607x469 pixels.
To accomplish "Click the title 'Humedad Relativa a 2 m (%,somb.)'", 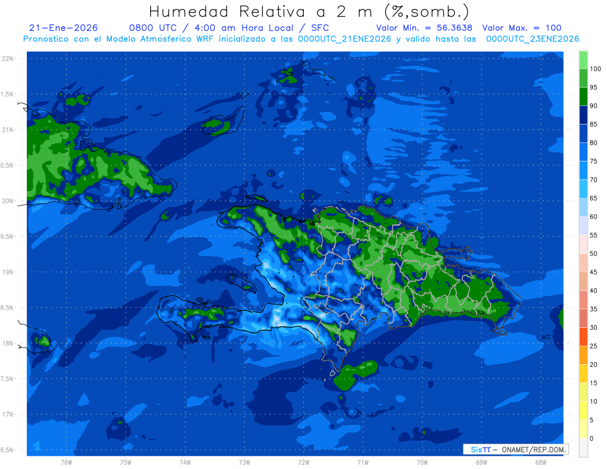I will (x=309, y=11).
